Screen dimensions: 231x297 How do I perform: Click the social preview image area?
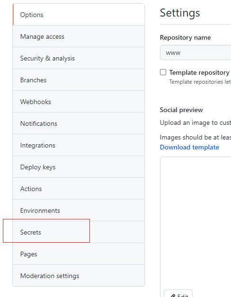coord(195,222)
